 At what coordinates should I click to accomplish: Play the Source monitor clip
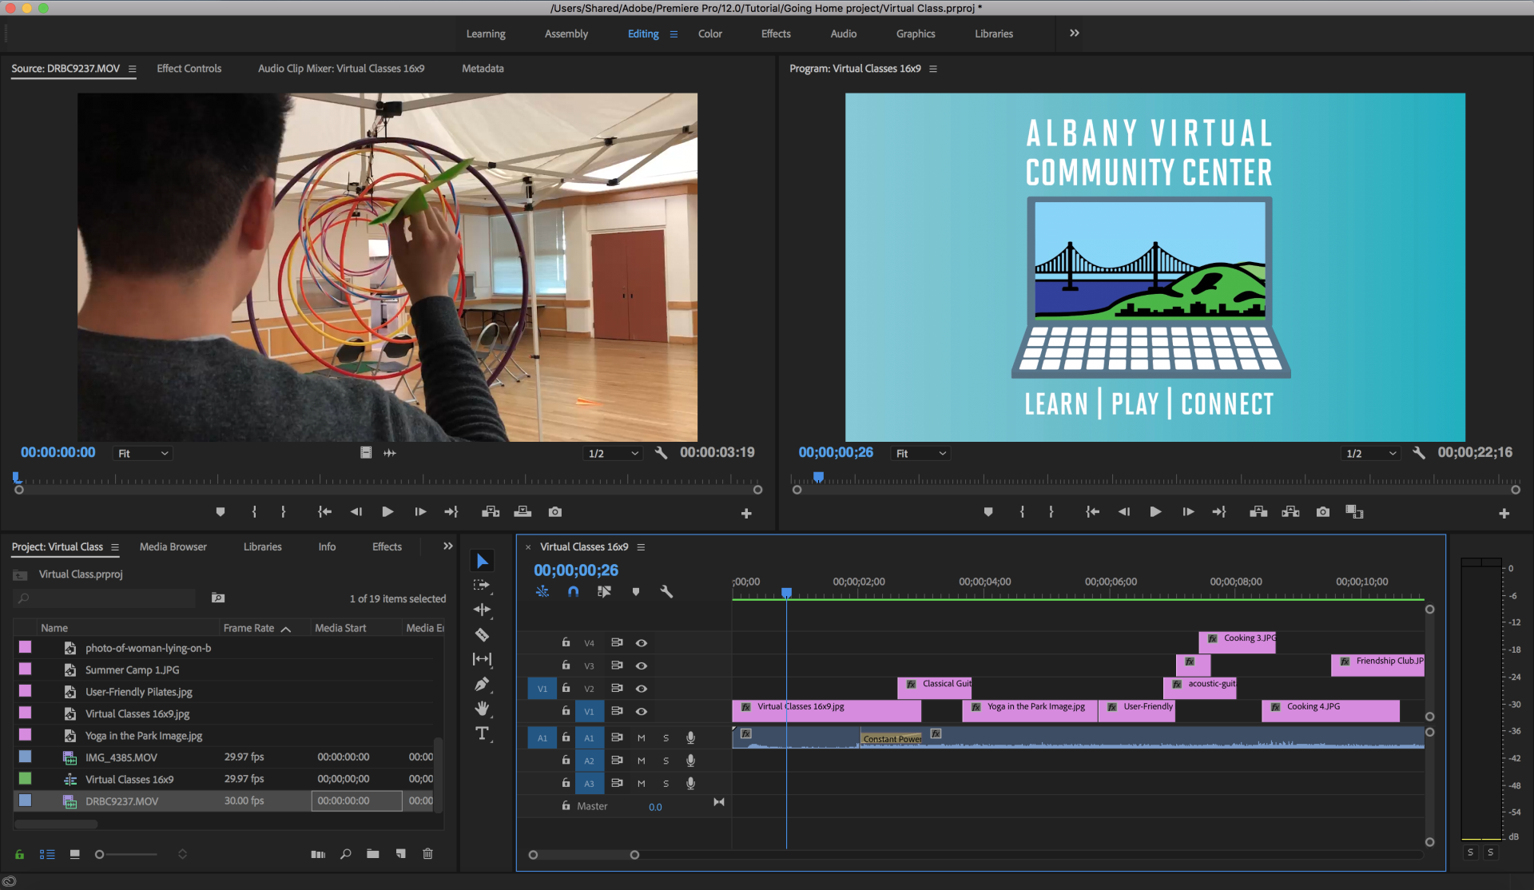[387, 512]
